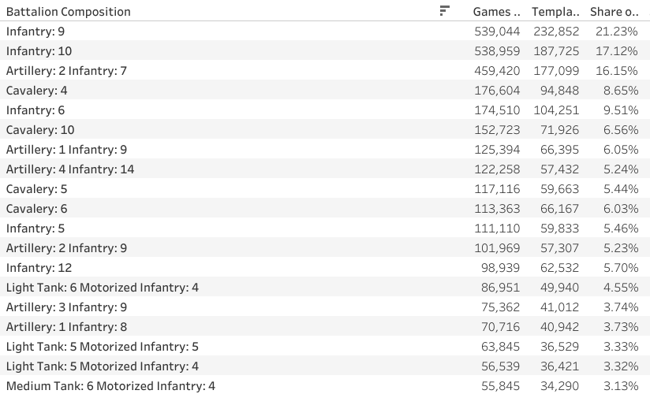The image size is (650, 394).
Task: Click Artillery: 3 Infantry: 9 row
Action: coord(66,307)
